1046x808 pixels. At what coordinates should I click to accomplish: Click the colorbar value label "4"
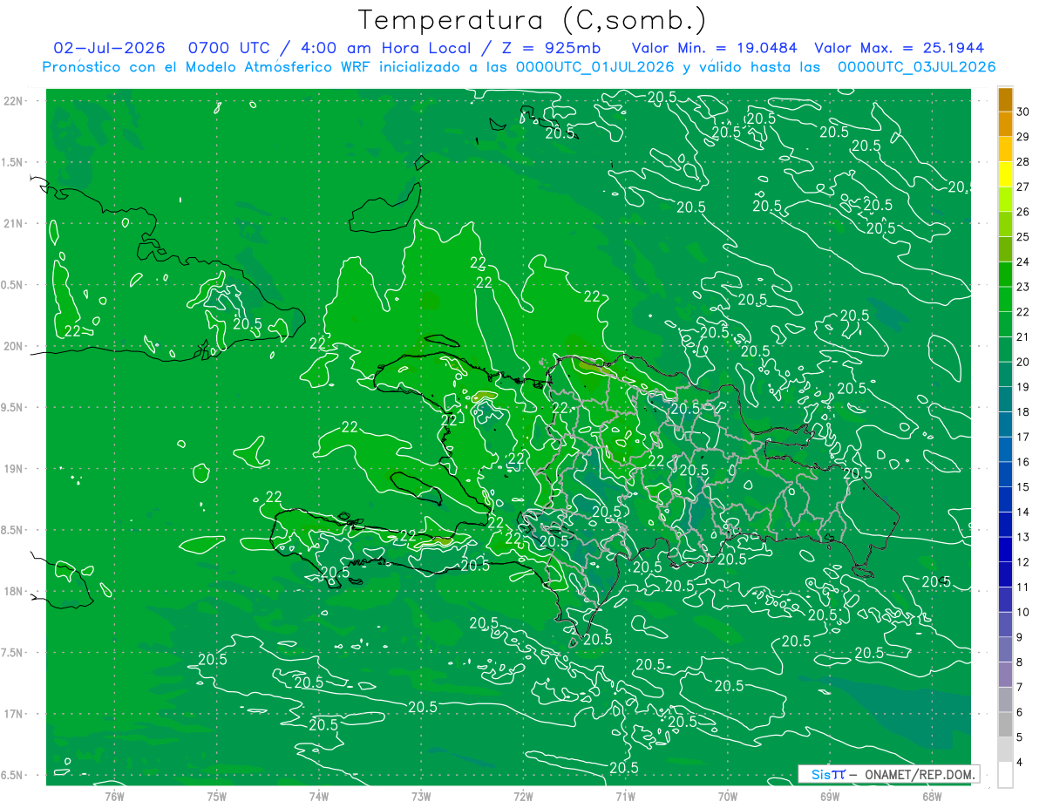(1022, 763)
